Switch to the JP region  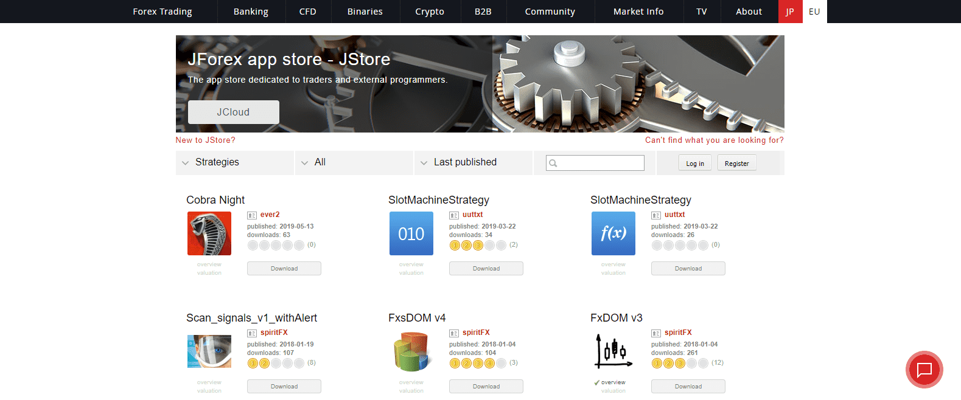click(x=790, y=12)
